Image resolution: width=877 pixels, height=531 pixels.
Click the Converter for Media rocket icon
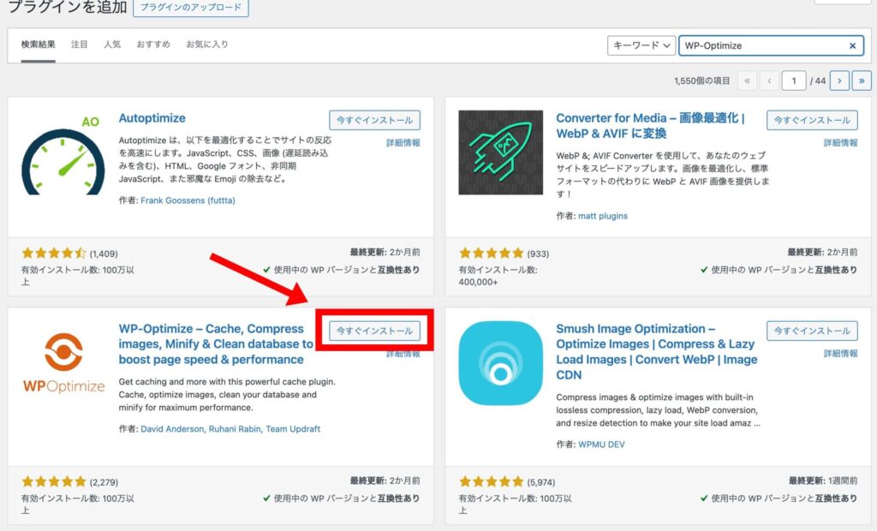pyautogui.click(x=500, y=152)
